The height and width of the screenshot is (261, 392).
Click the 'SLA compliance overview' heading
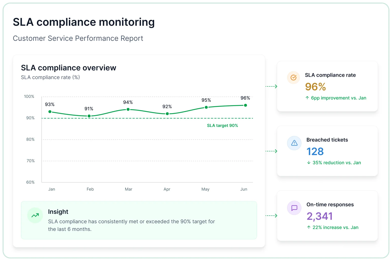69,68
